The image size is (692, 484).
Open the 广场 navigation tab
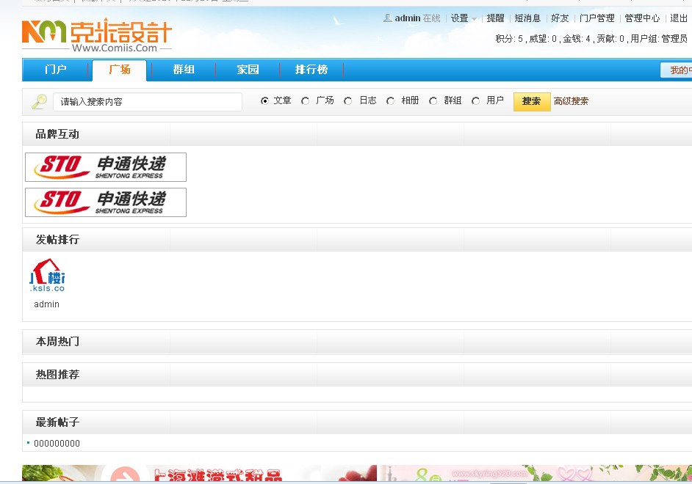119,70
